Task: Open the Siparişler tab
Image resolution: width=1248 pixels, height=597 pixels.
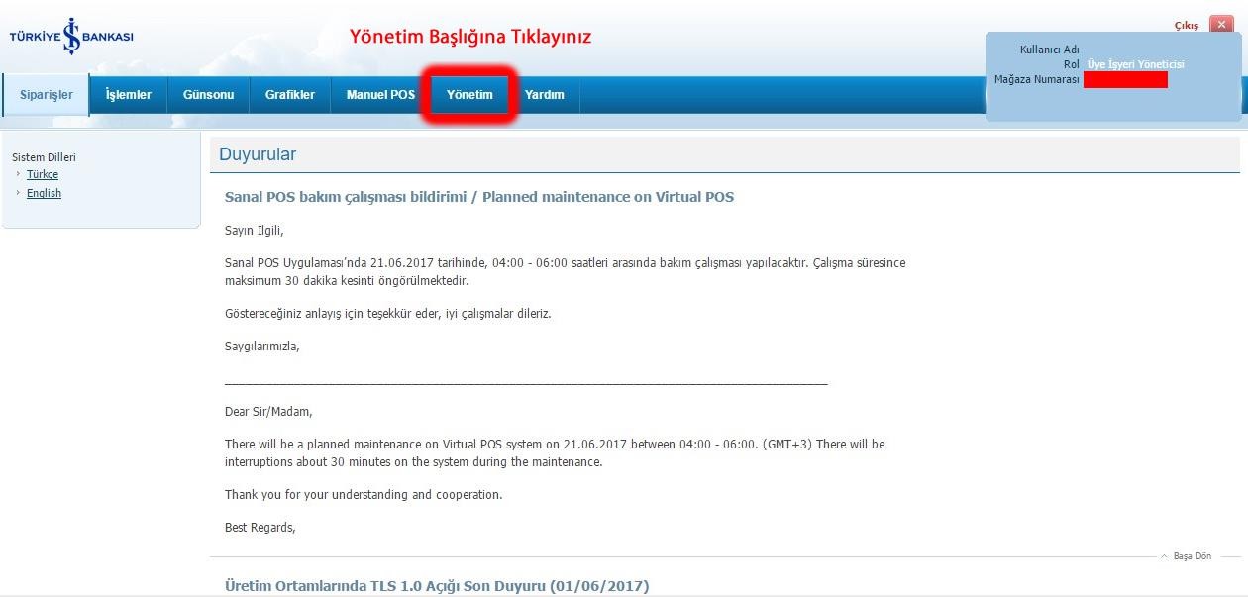Action: (x=47, y=95)
